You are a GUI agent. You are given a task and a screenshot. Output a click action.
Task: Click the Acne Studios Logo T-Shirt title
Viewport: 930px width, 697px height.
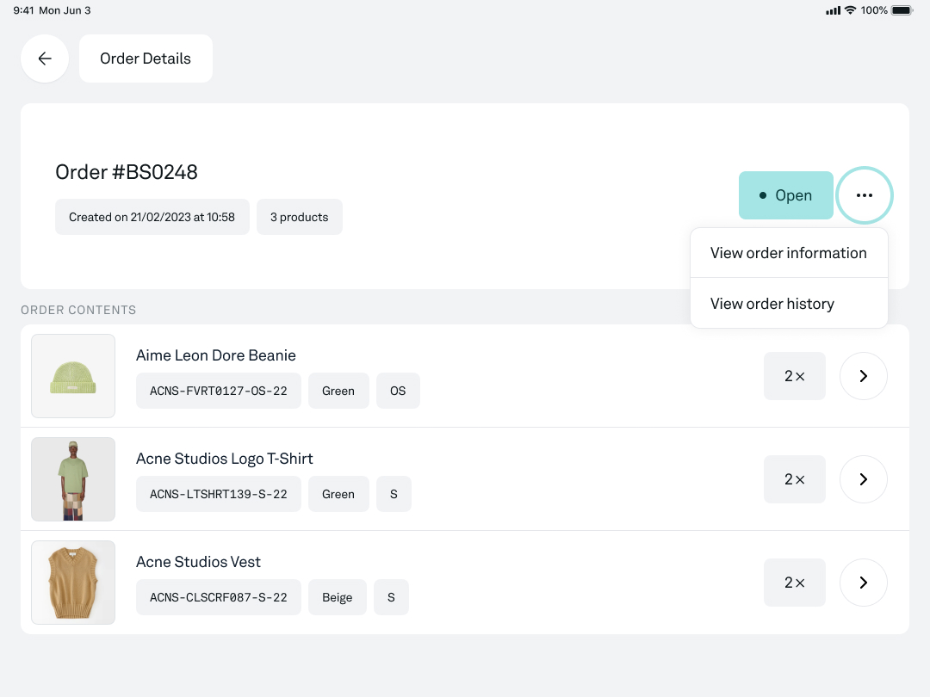pyautogui.click(x=224, y=458)
